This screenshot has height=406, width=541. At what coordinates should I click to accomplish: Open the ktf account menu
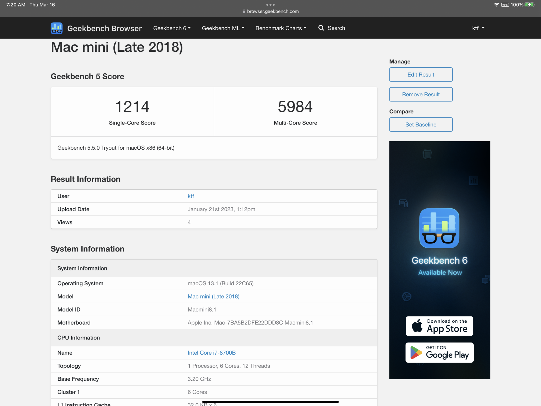click(x=478, y=28)
